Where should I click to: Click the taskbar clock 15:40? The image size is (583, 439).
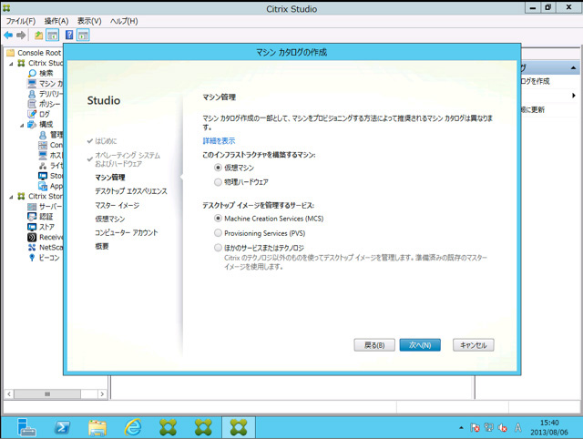pyautogui.click(x=549, y=423)
